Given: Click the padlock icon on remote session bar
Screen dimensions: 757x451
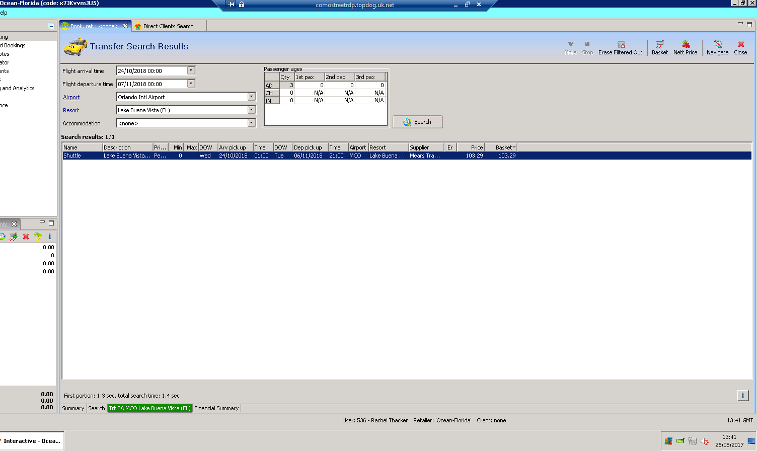Looking at the screenshot, I should (x=242, y=5).
